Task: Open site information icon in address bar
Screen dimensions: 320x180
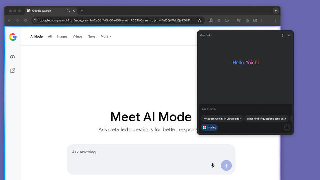Action: (35, 20)
